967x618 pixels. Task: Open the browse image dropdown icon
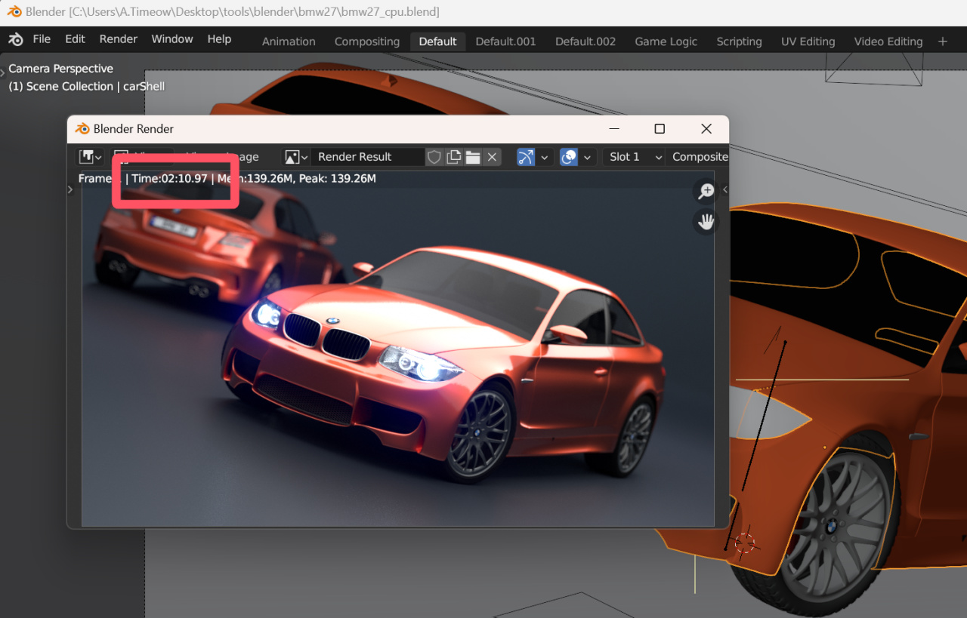click(295, 157)
